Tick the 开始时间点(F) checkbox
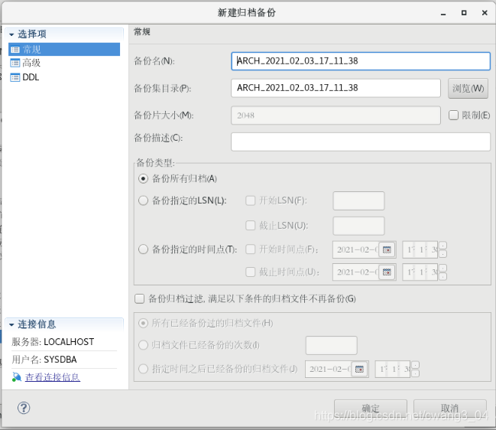This screenshot has width=496, height=430. [x=251, y=249]
